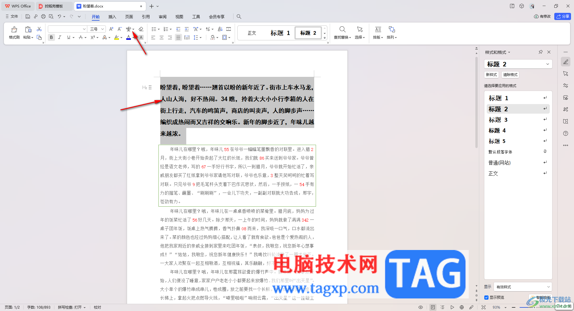This screenshot has width=574, height=311.
Task: Open the help icon in the right sidebar
Action: [x=566, y=133]
